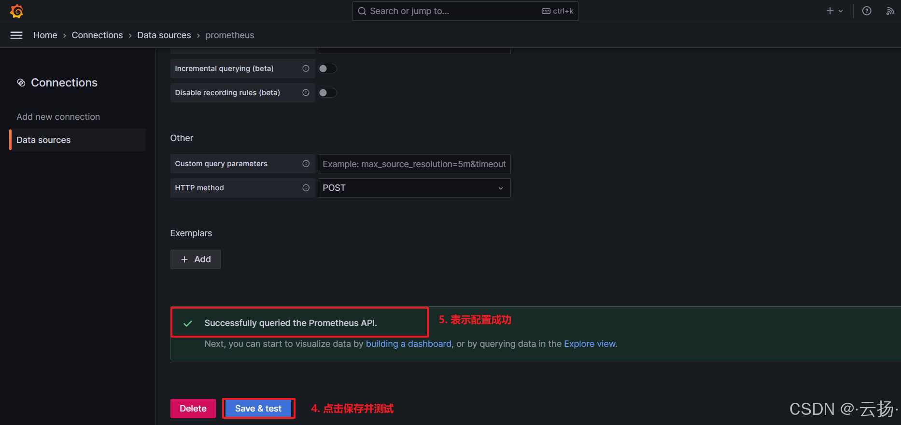Click the Connections section icon in sidebar
Image resolution: width=901 pixels, height=425 pixels.
(21, 83)
